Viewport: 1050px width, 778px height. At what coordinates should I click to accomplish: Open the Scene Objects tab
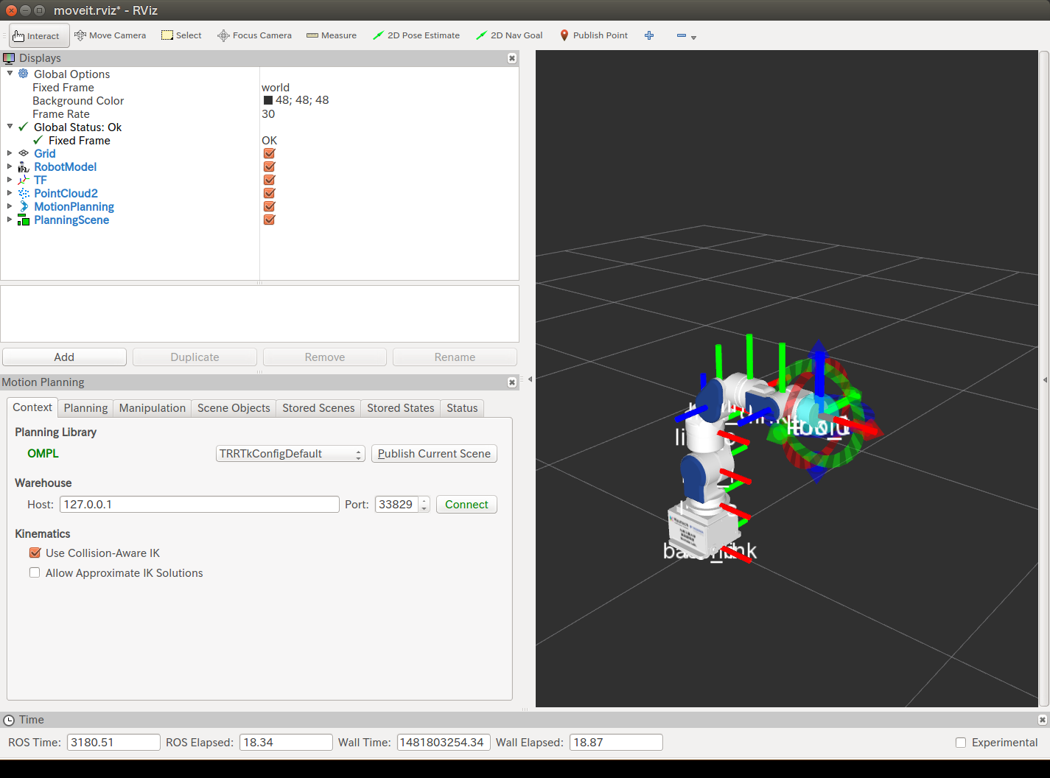[x=234, y=408]
